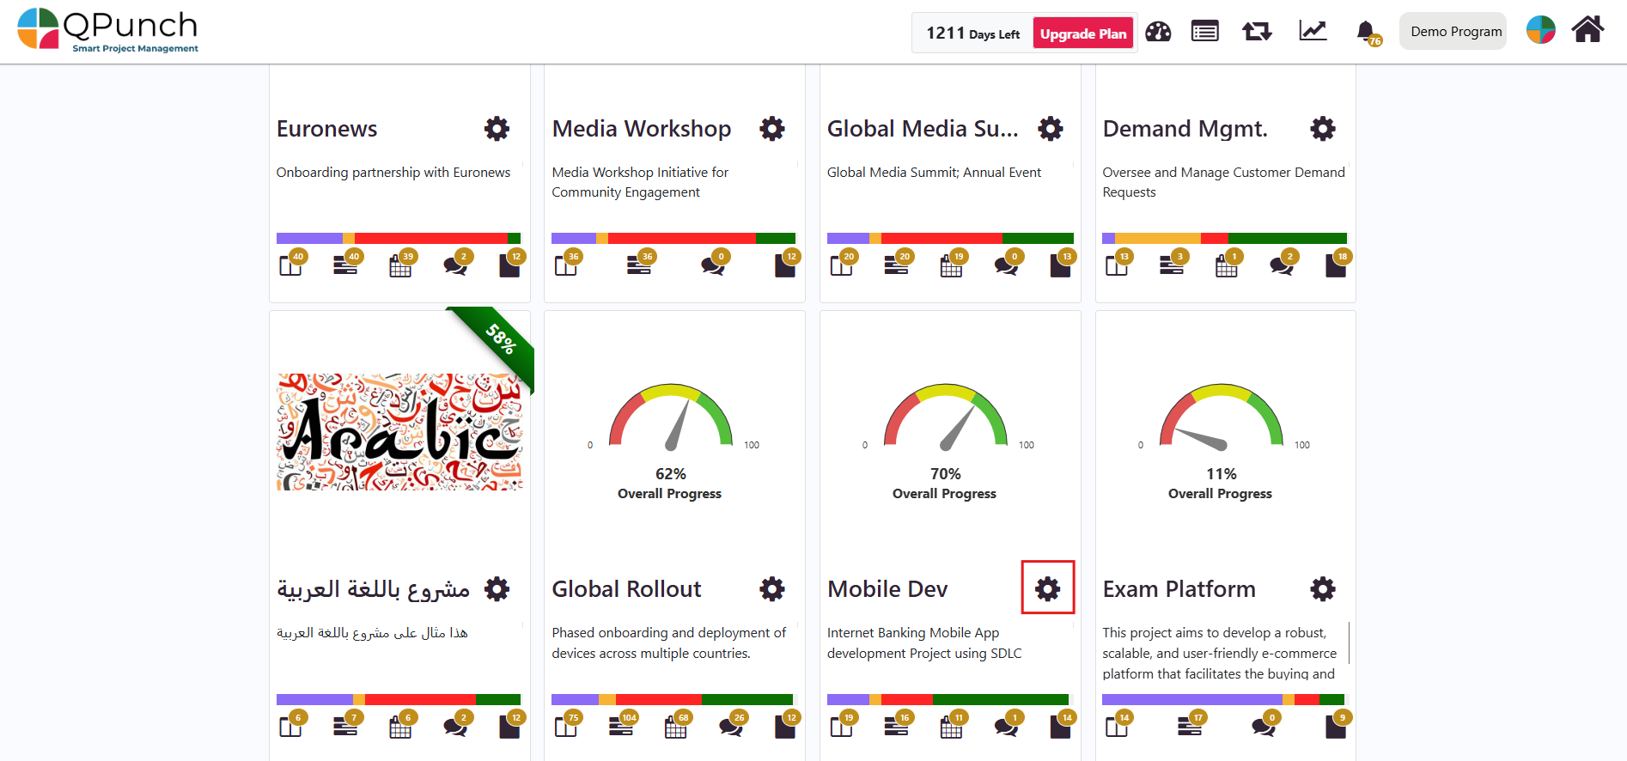The image size is (1627, 761).
Task: Open the Demo Program selector
Action: pyautogui.click(x=1453, y=32)
